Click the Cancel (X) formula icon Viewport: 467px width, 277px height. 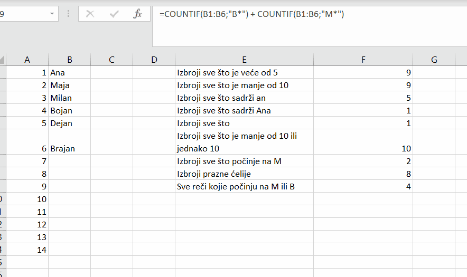[x=90, y=14]
